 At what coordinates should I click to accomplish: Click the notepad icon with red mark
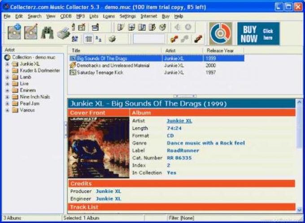[82, 27]
